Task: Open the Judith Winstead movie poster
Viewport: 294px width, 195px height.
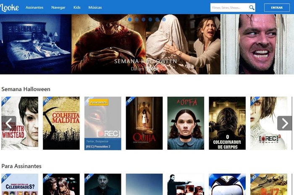Action: (20, 123)
